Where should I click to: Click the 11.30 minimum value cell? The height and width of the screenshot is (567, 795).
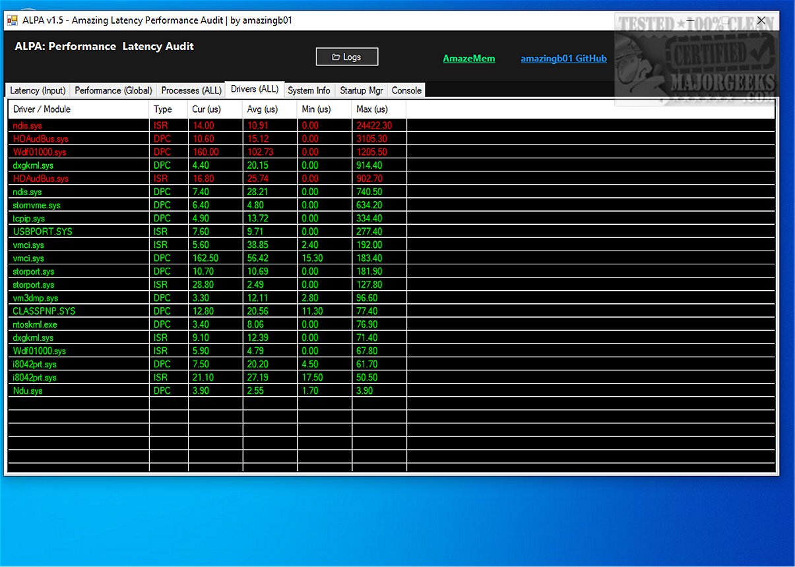[325, 311]
